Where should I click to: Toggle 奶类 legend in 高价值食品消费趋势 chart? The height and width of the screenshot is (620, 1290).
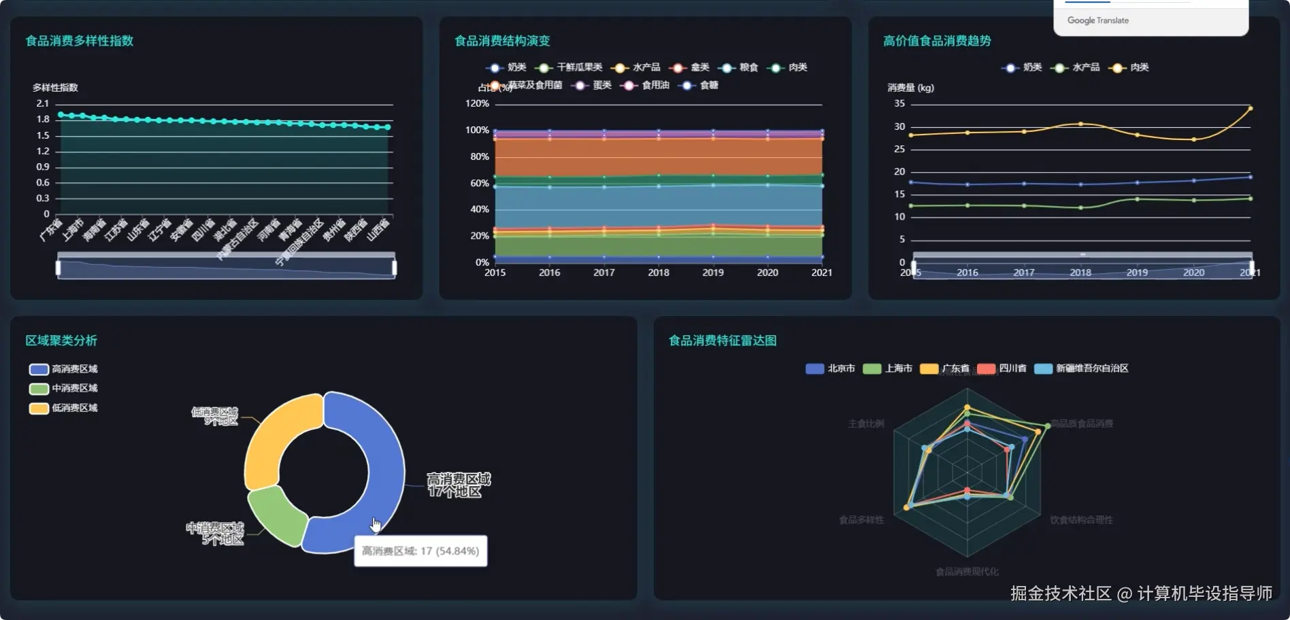click(1022, 67)
